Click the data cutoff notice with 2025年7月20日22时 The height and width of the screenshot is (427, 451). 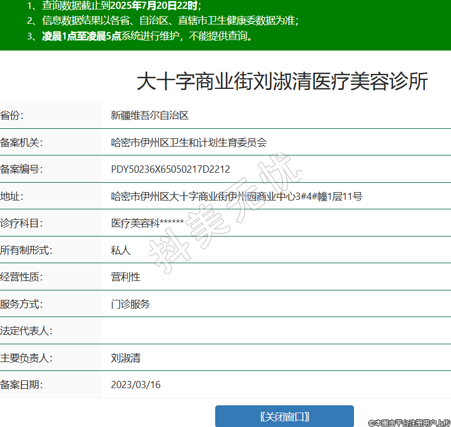(x=114, y=6)
